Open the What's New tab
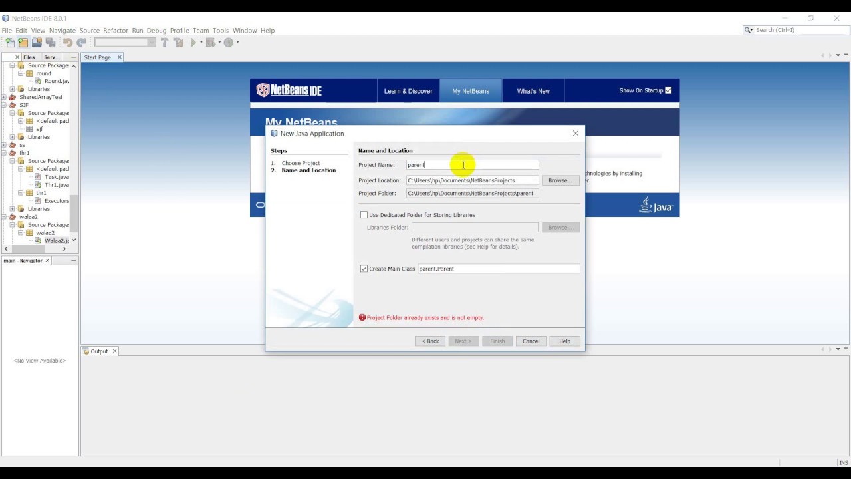 (x=533, y=91)
